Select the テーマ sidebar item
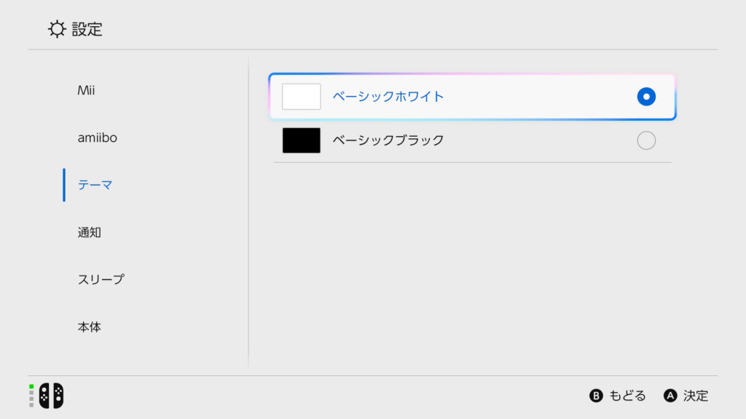This screenshot has width=746, height=419. click(x=95, y=185)
